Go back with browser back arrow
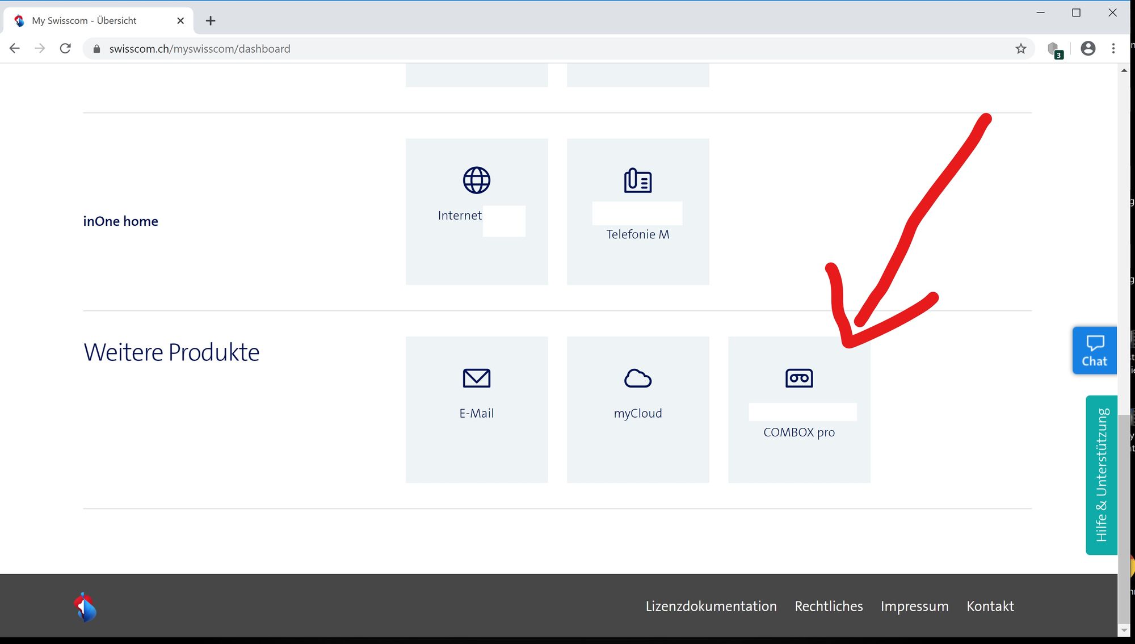Viewport: 1135px width, 644px height. pyautogui.click(x=15, y=49)
